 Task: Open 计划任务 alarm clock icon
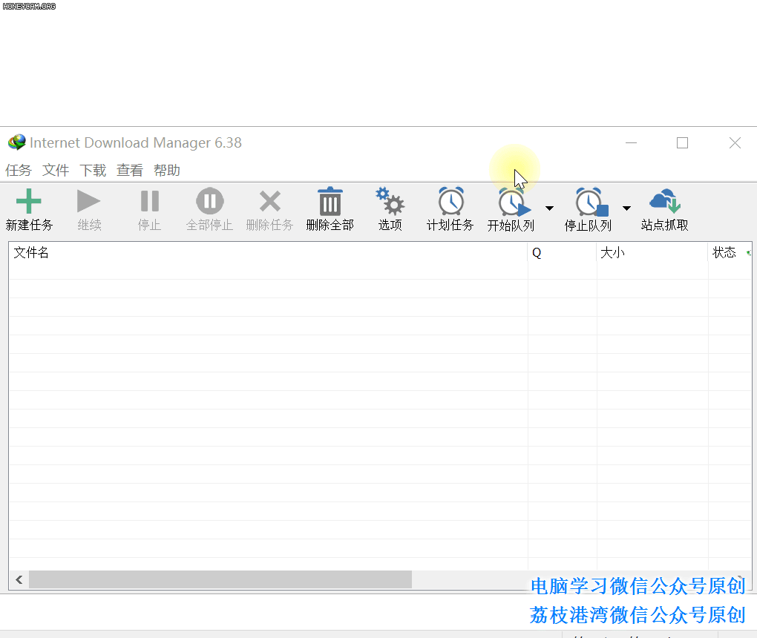click(450, 202)
